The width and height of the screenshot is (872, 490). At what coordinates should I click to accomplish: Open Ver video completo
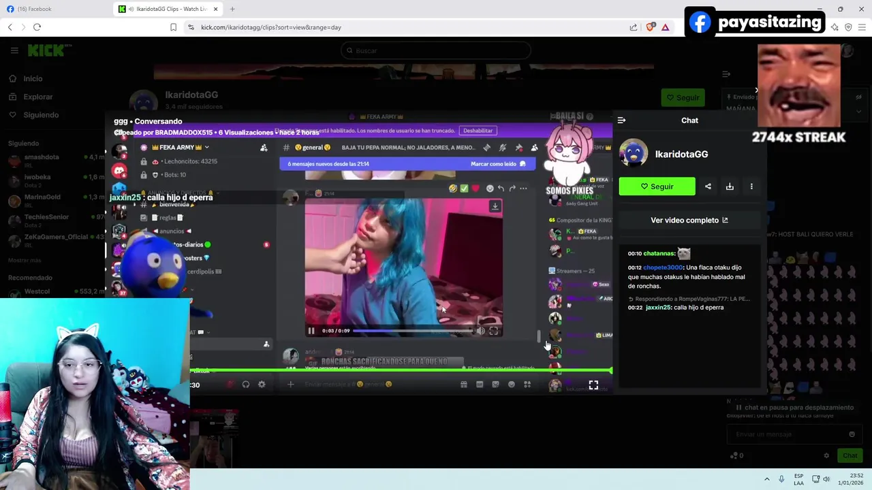coord(689,220)
